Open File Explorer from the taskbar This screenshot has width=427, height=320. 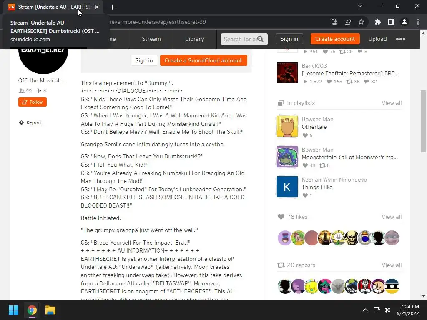click(50, 310)
